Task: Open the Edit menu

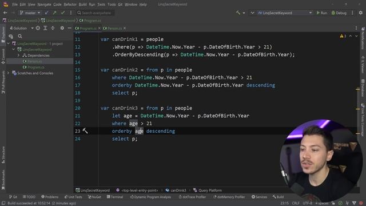Action: pyautogui.click(x=23, y=5)
